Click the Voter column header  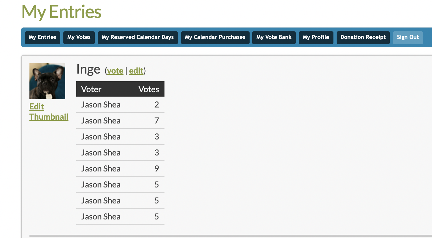click(x=92, y=89)
